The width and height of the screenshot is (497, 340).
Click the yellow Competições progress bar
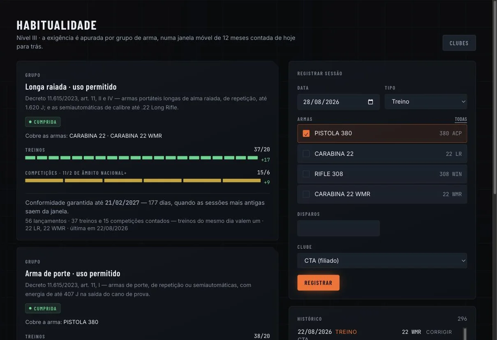143,180
